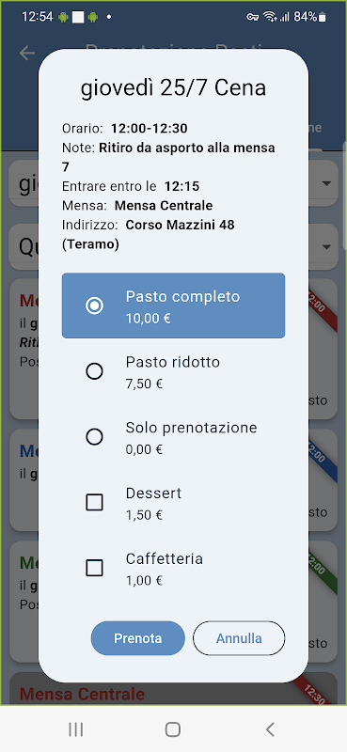Expand the date dropdown arrow behind dialog

coord(327,183)
